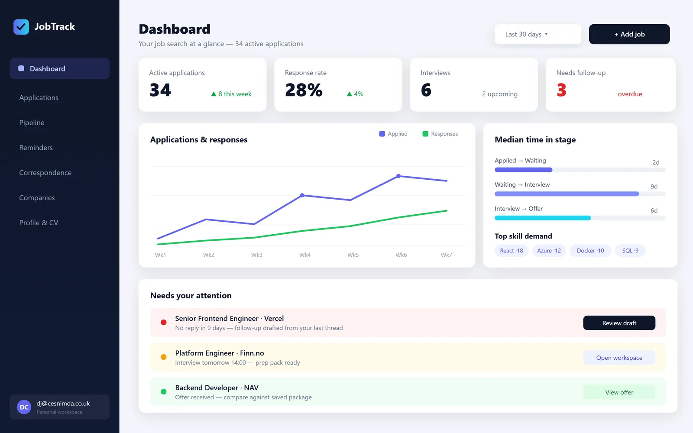Click the Review draft button

619,323
